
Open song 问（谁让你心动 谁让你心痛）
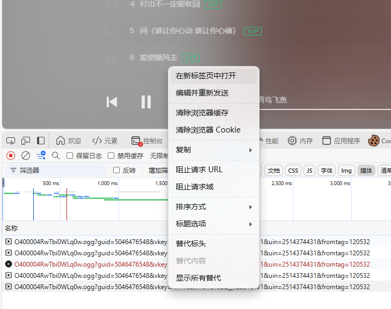coord(188,31)
